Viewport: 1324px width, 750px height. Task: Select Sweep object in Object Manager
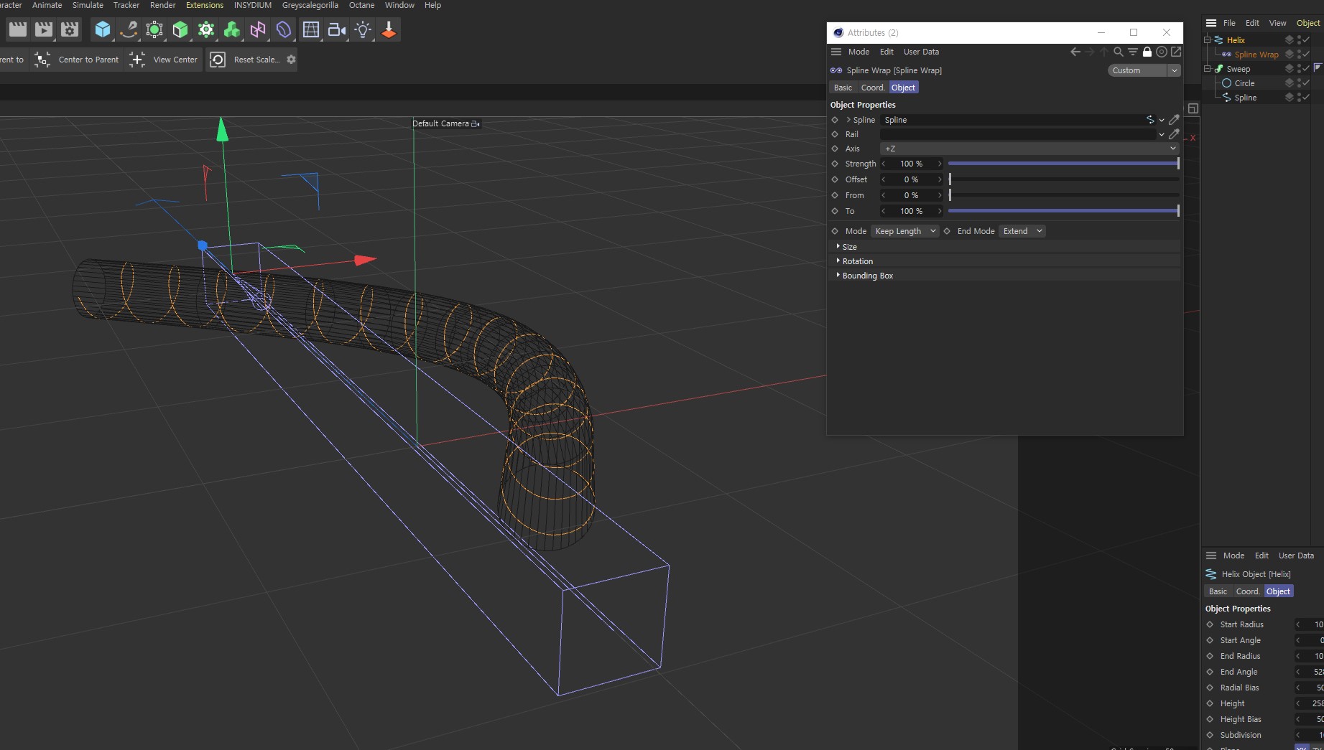tap(1238, 69)
